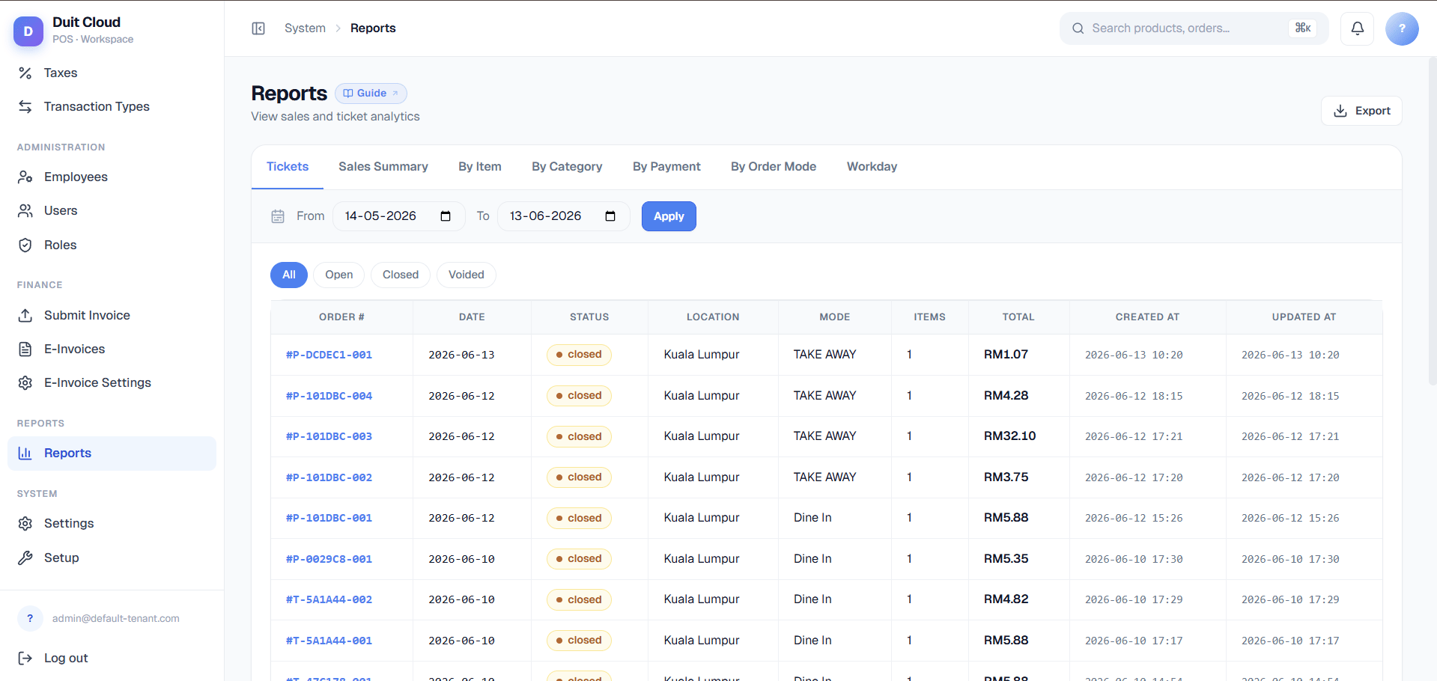
Task: Click E-Invoices document icon
Action: click(25, 349)
